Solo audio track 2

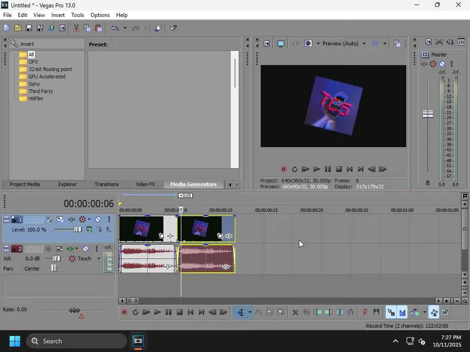pyautogui.click(x=96, y=249)
